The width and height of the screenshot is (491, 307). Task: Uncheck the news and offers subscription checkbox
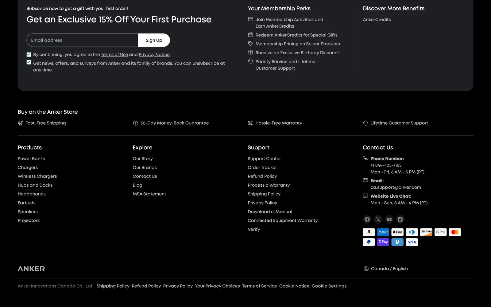[x=29, y=62]
